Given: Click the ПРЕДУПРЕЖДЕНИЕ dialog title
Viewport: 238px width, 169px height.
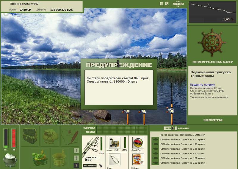Looking at the screenshot, I should click(119, 65).
